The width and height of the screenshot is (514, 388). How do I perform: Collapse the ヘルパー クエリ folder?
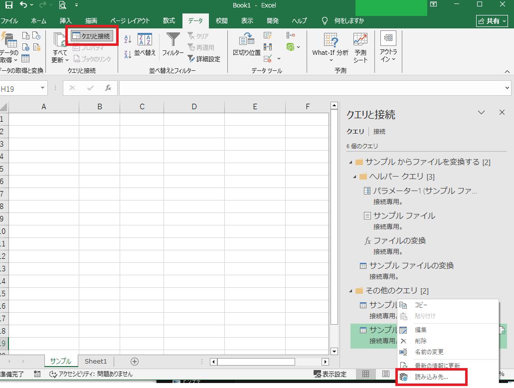coord(354,177)
